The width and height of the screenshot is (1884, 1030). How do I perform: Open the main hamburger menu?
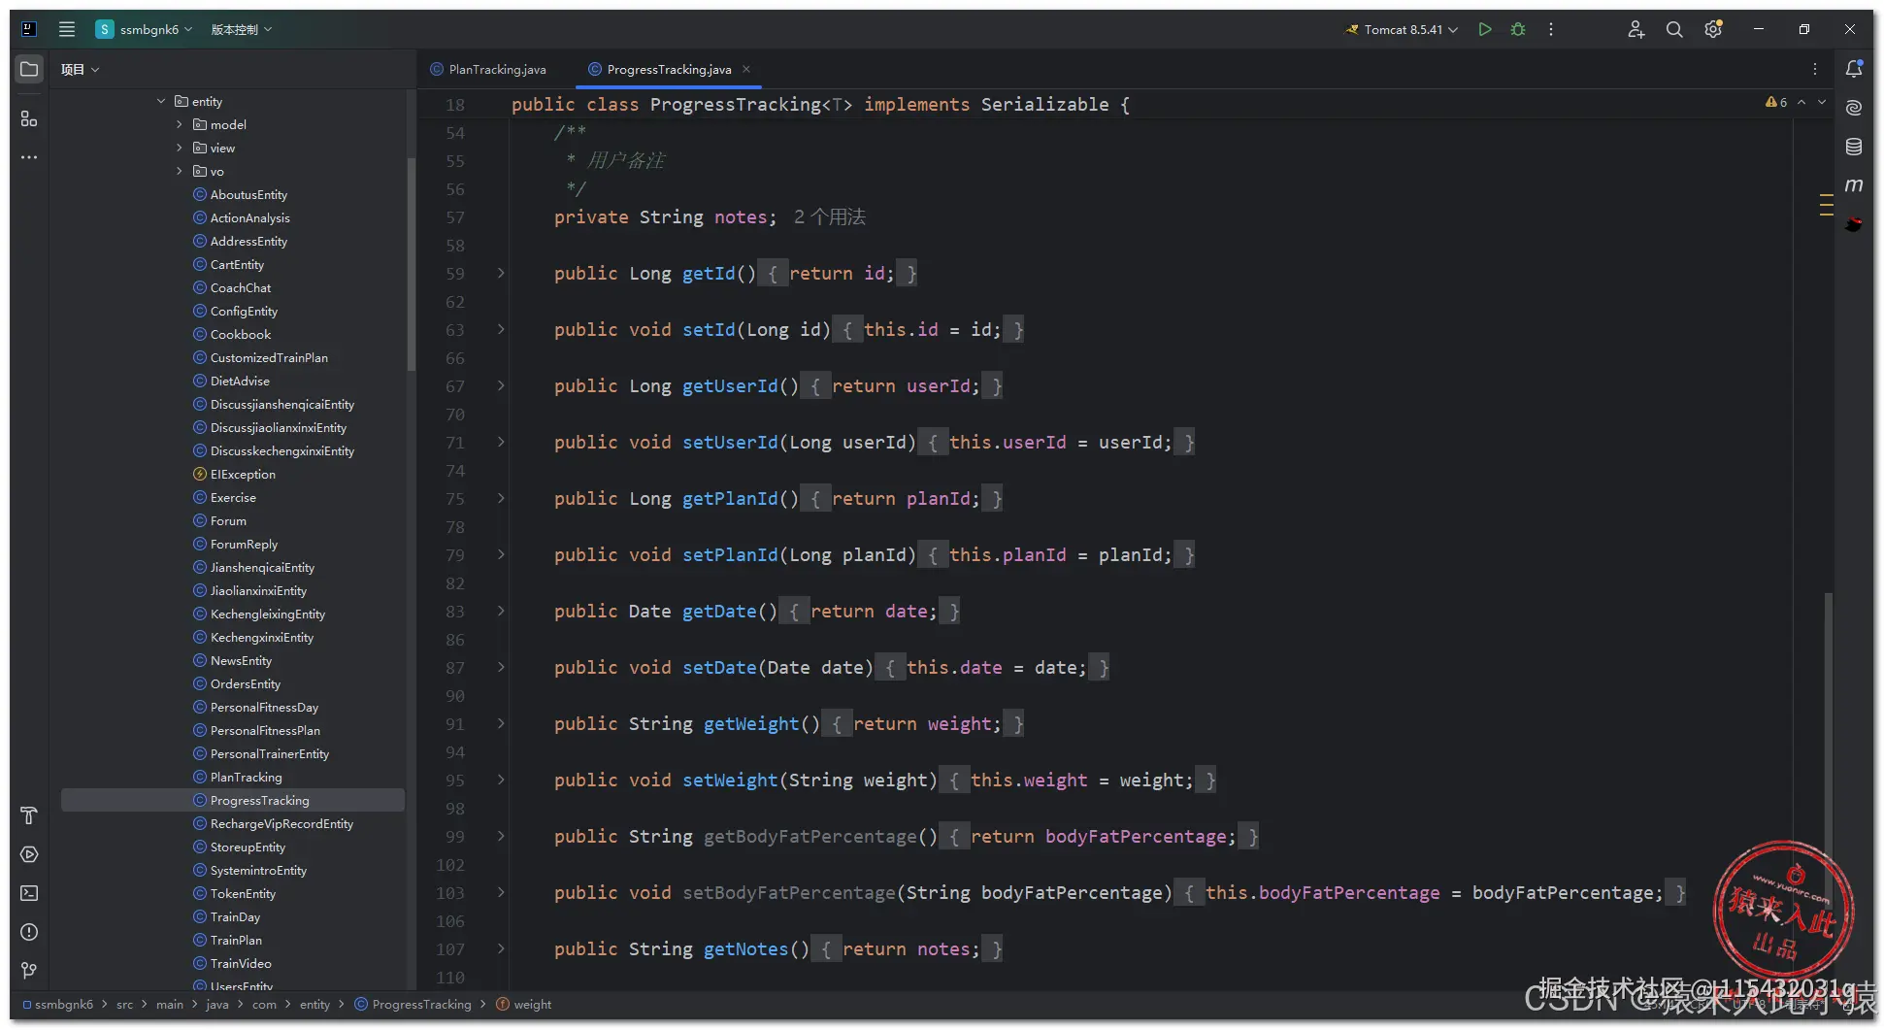click(x=67, y=29)
